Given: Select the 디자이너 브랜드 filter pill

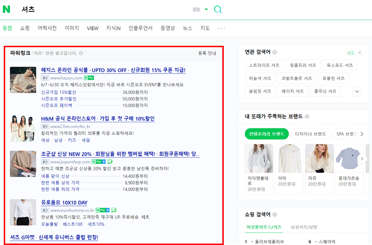Looking at the screenshot, I should (311, 134).
